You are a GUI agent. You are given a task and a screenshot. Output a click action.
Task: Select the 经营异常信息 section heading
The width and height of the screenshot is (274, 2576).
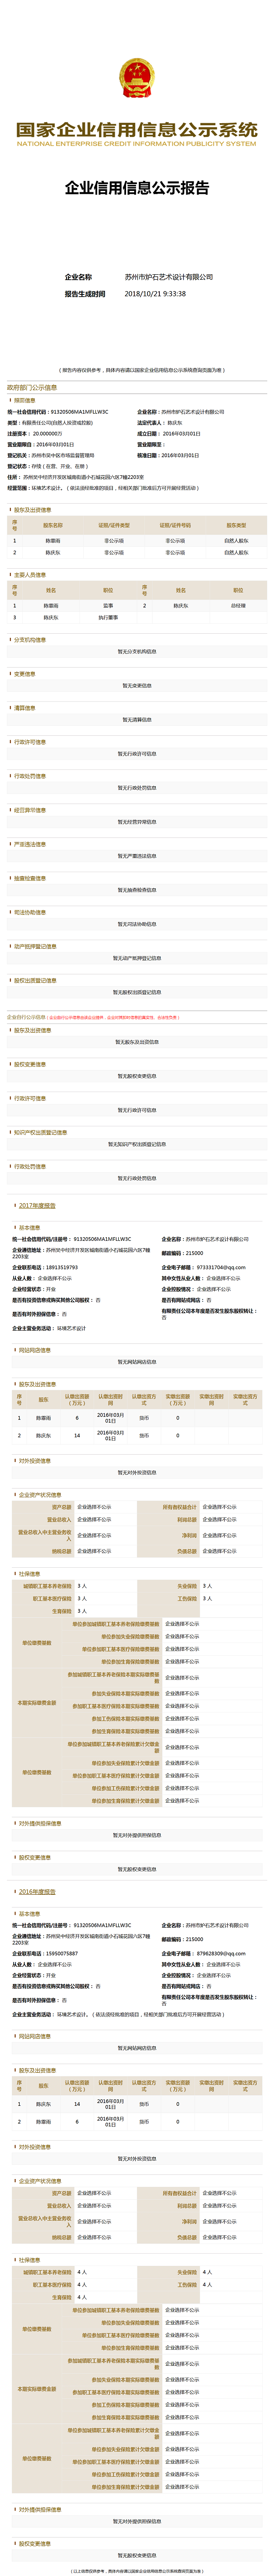[30, 810]
